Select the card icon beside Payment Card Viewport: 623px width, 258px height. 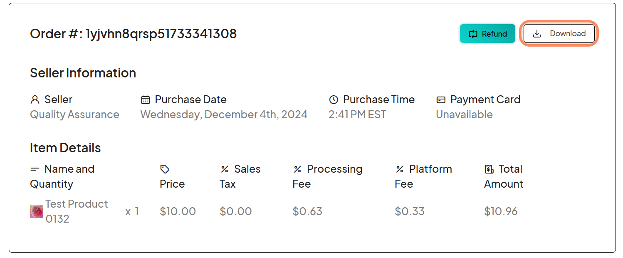pos(440,99)
